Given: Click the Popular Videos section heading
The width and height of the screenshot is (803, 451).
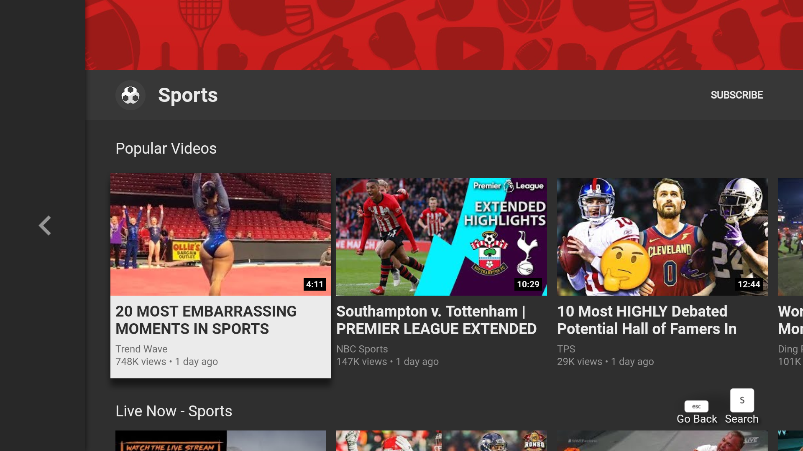Looking at the screenshot, I should [x=166, y=148].
